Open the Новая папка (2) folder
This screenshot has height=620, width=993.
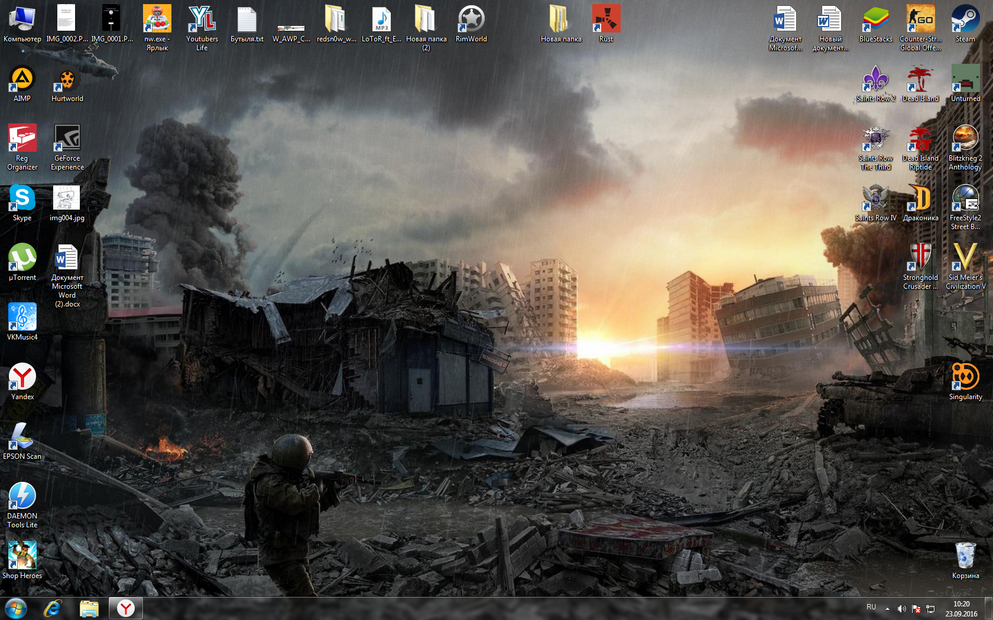click(426, 28)
